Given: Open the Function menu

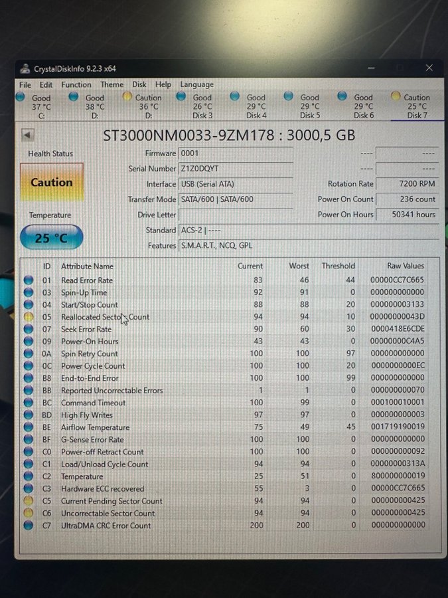Looking at the screenshot, I should tap(76, 85).
